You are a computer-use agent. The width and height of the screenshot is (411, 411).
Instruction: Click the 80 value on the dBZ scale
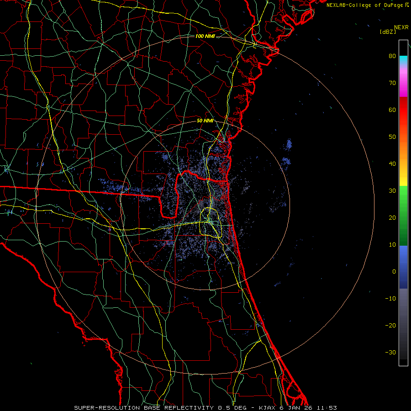click(x=392, y=56)
